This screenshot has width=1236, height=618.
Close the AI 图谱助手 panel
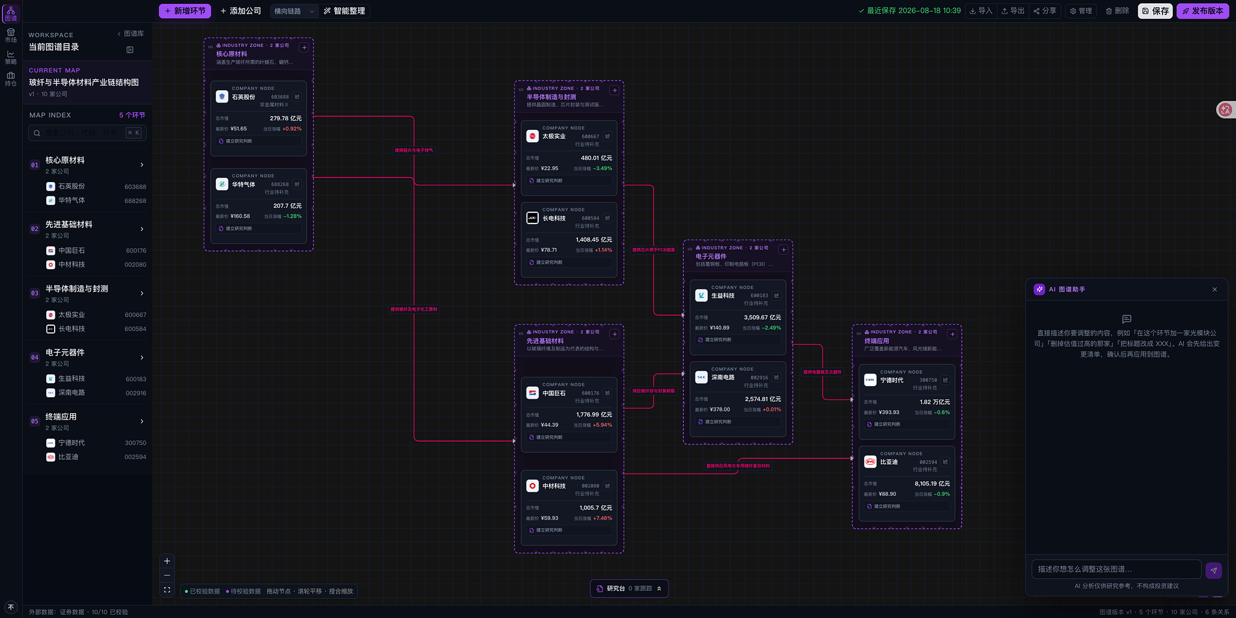(x=1215, y=290)
